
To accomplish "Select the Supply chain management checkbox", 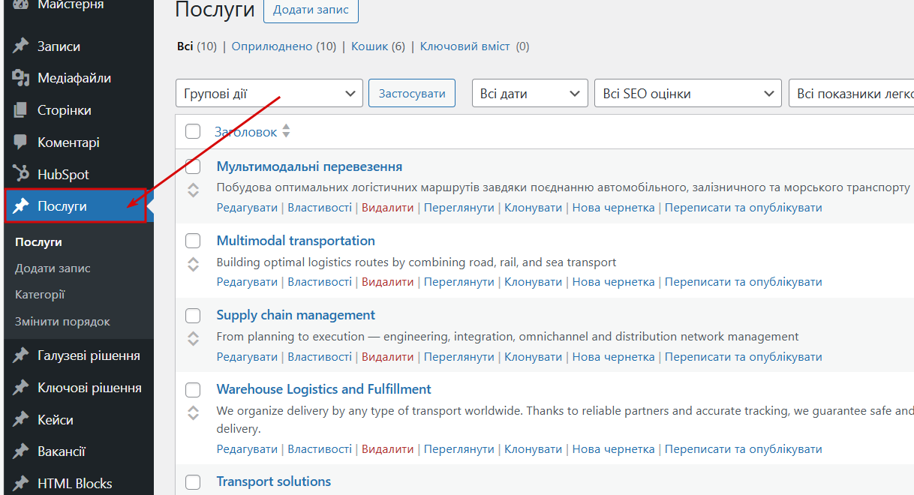I will click(193, 315).
